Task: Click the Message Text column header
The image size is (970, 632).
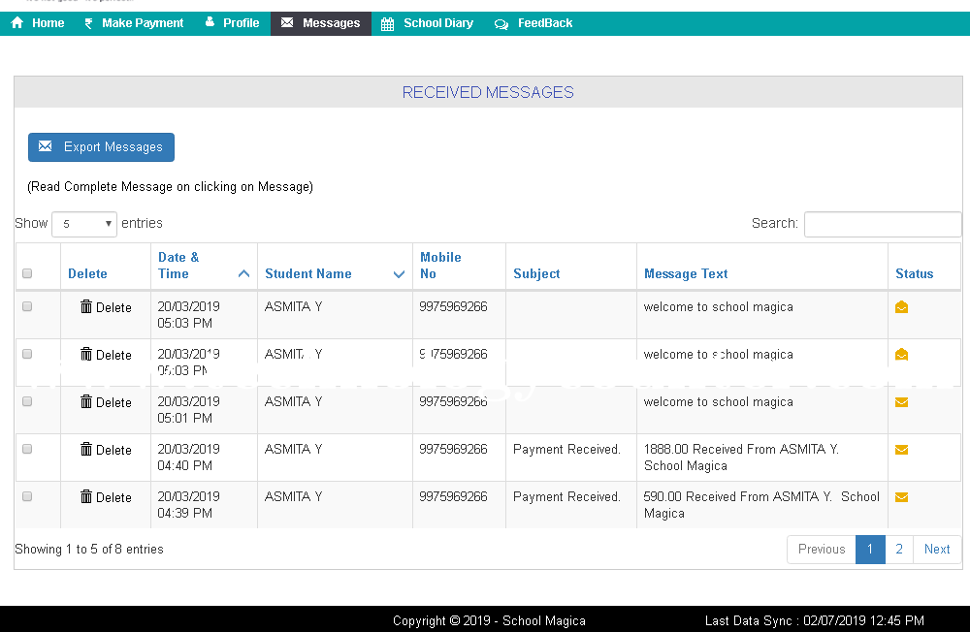Action: click(762, 266)
